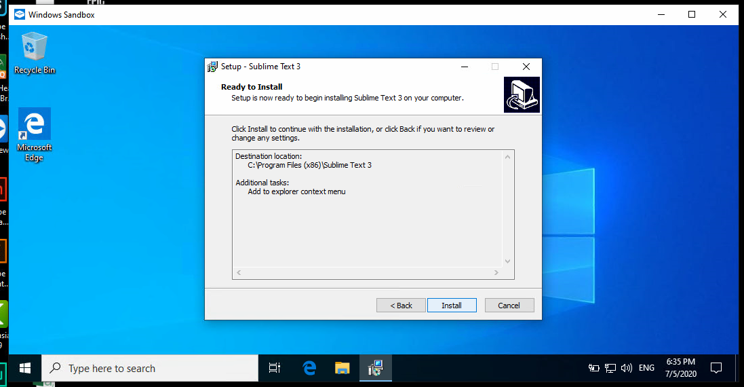744x387 pixels.
Task: Click the setup installer icon in title bar
Action: click(x=212, y=67)
